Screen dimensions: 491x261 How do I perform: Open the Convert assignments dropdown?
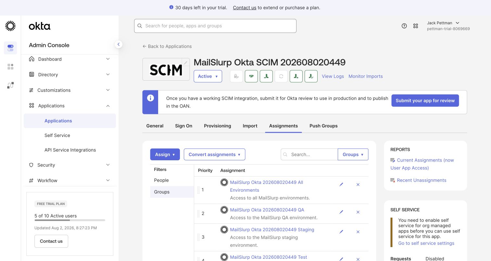(214, 154)
